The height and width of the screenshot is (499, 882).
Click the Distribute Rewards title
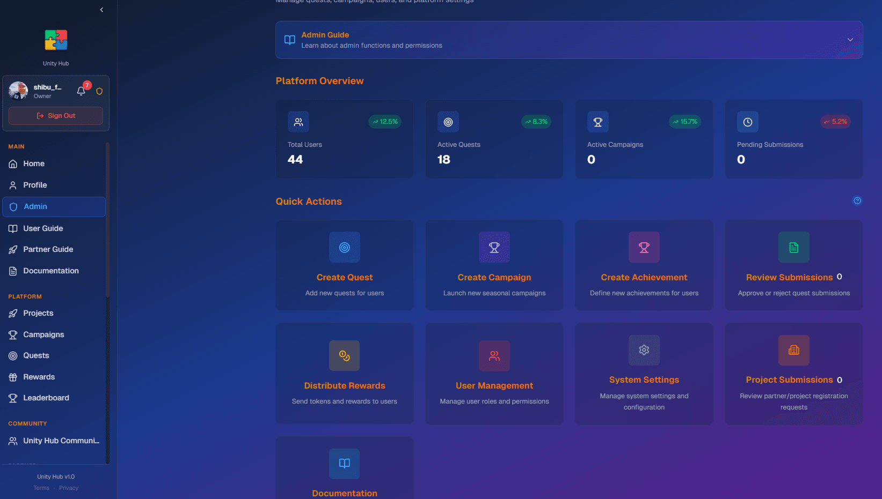(x=345, y=386)
